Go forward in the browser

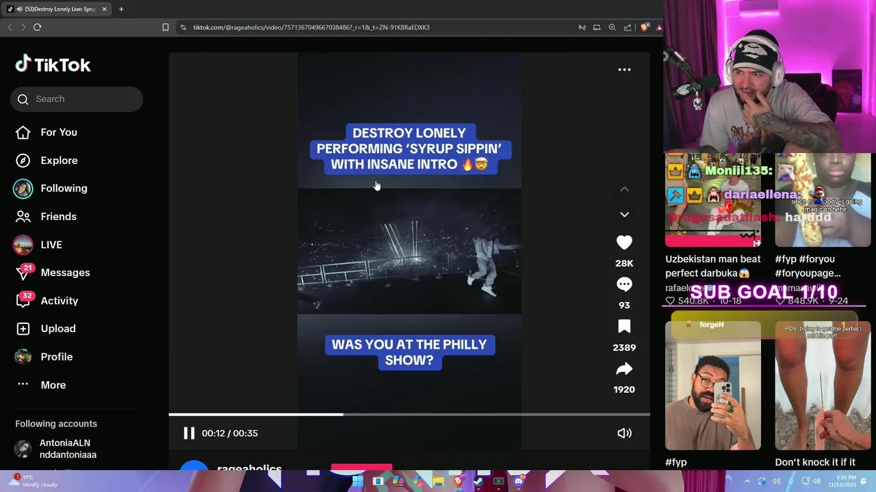(23, 27)
